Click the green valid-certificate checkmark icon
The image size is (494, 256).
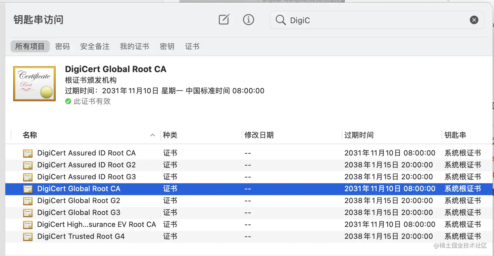click(68, 101)
